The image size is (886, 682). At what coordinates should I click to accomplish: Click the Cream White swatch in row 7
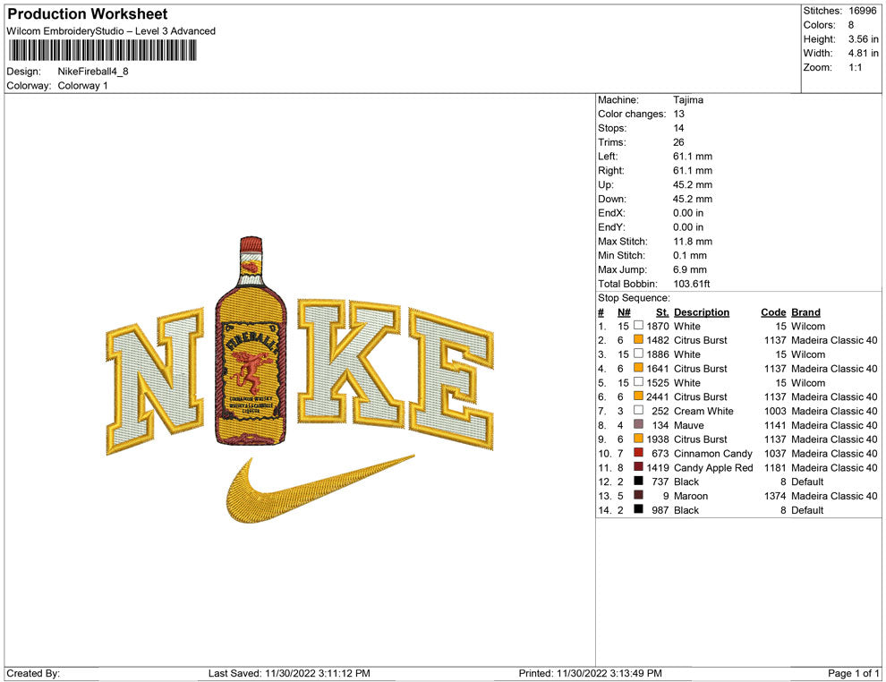click(638, 410)
